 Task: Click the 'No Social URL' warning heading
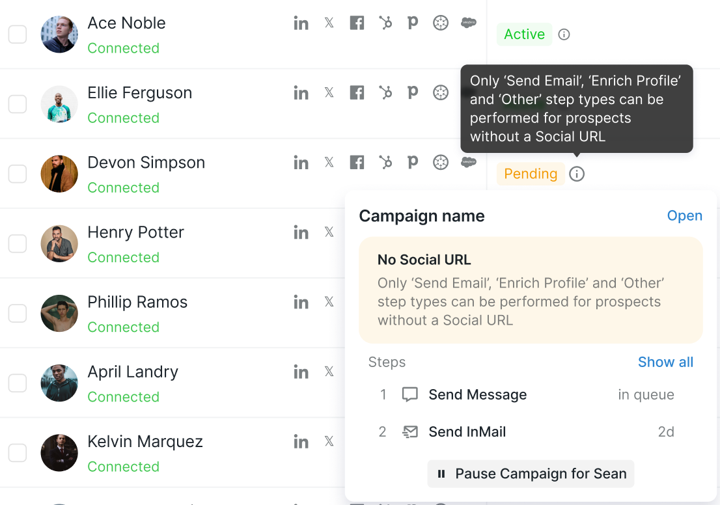pos(424,260)
